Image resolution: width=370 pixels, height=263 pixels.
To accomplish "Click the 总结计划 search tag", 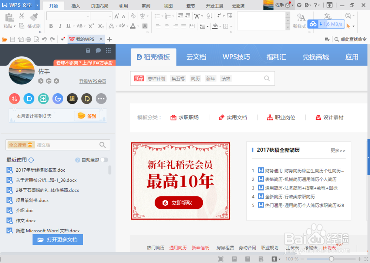I will (156, 78).
